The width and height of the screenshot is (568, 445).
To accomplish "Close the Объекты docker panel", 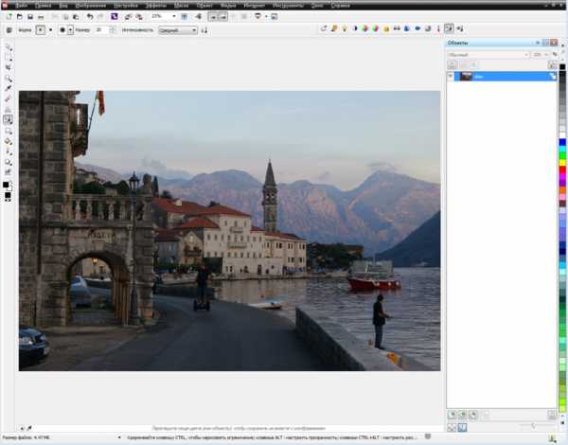I will 553,44.
